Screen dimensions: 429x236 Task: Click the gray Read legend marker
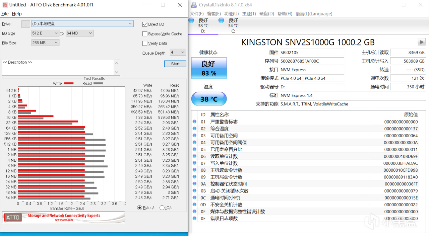(98, 83)
